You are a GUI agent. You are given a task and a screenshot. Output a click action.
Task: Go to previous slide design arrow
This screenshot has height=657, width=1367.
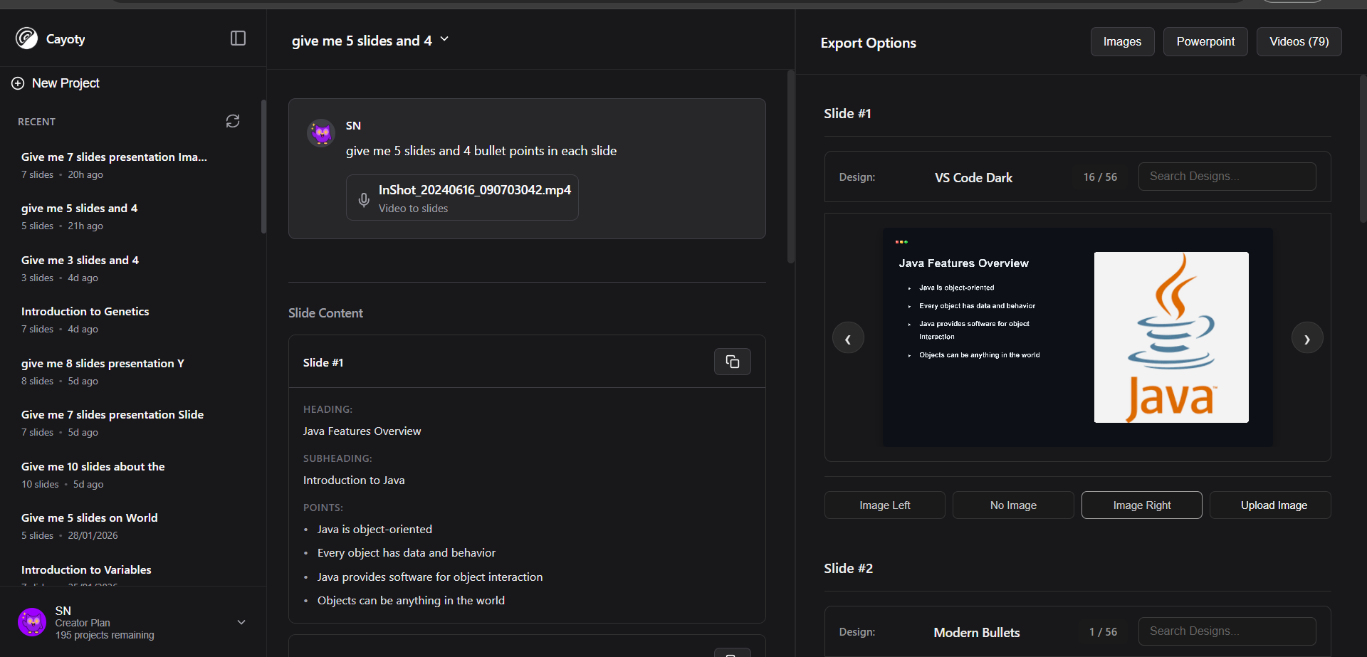click(x=848, y=338)
